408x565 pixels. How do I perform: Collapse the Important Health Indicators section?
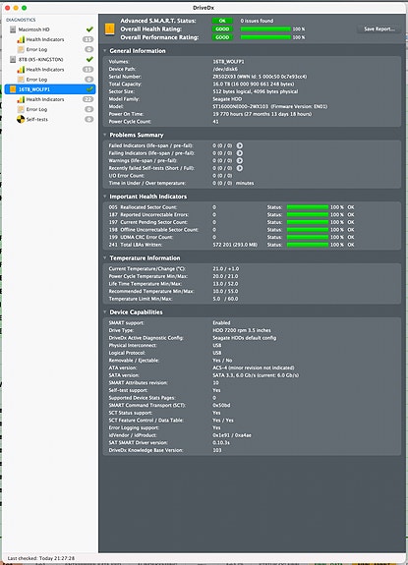[105, 197]
